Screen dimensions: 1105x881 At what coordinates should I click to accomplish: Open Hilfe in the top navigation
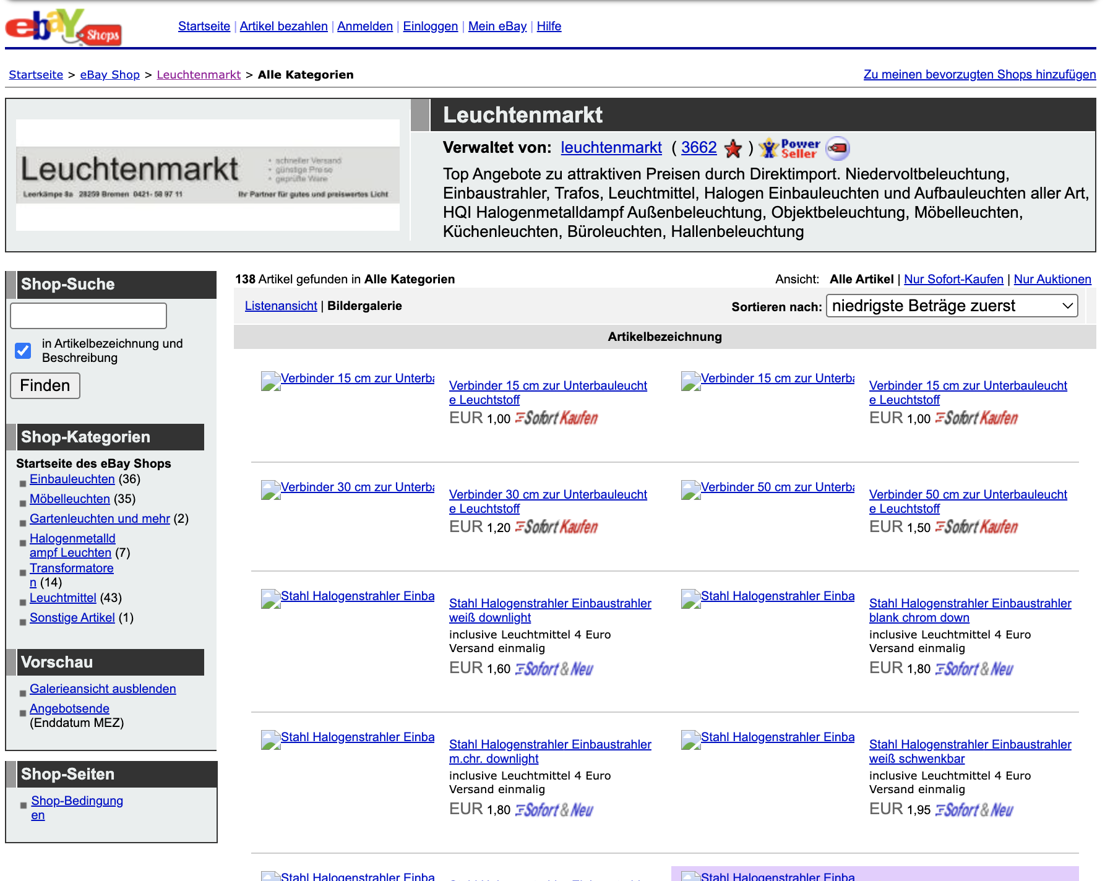coord(549,26)
